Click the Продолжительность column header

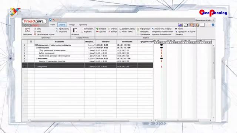90,42
